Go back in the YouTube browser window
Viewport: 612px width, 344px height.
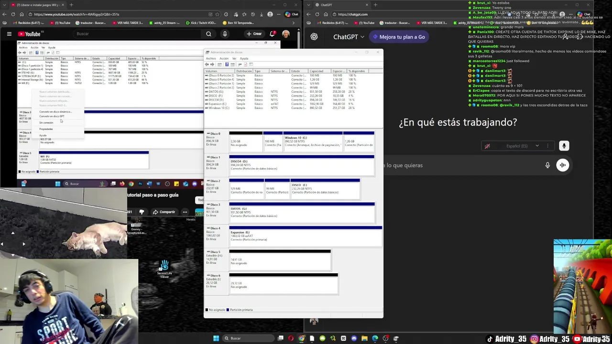[x=4, y=14]
